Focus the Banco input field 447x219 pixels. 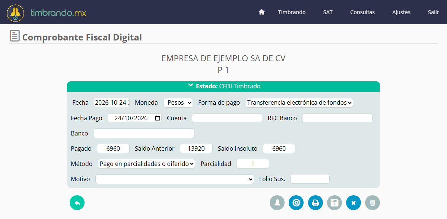144,133
